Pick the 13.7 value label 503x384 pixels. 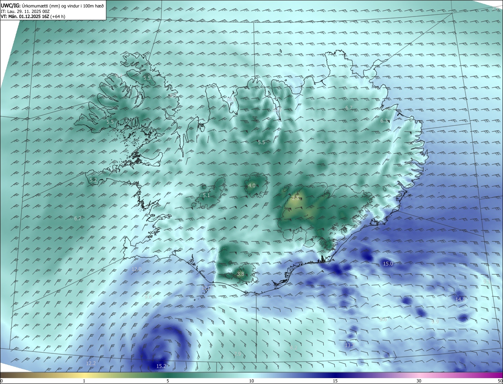pyautogui.click(x=349, y=346)
